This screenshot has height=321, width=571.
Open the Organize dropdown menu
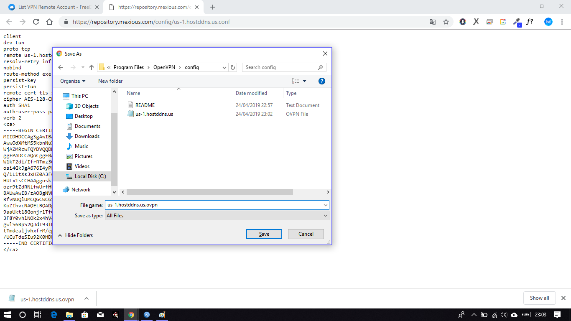point(73,81)
